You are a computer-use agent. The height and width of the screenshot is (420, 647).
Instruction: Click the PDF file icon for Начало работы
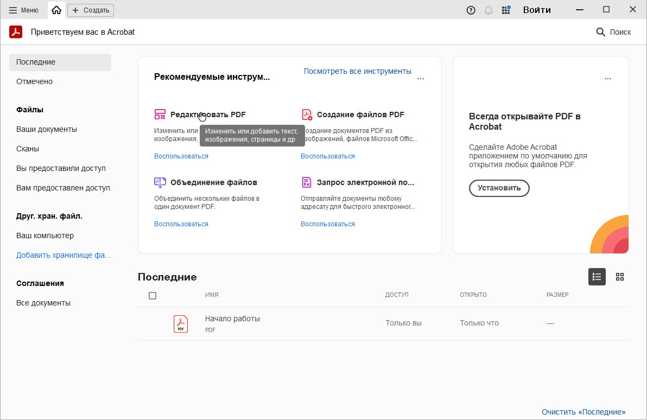coord(181,323)
